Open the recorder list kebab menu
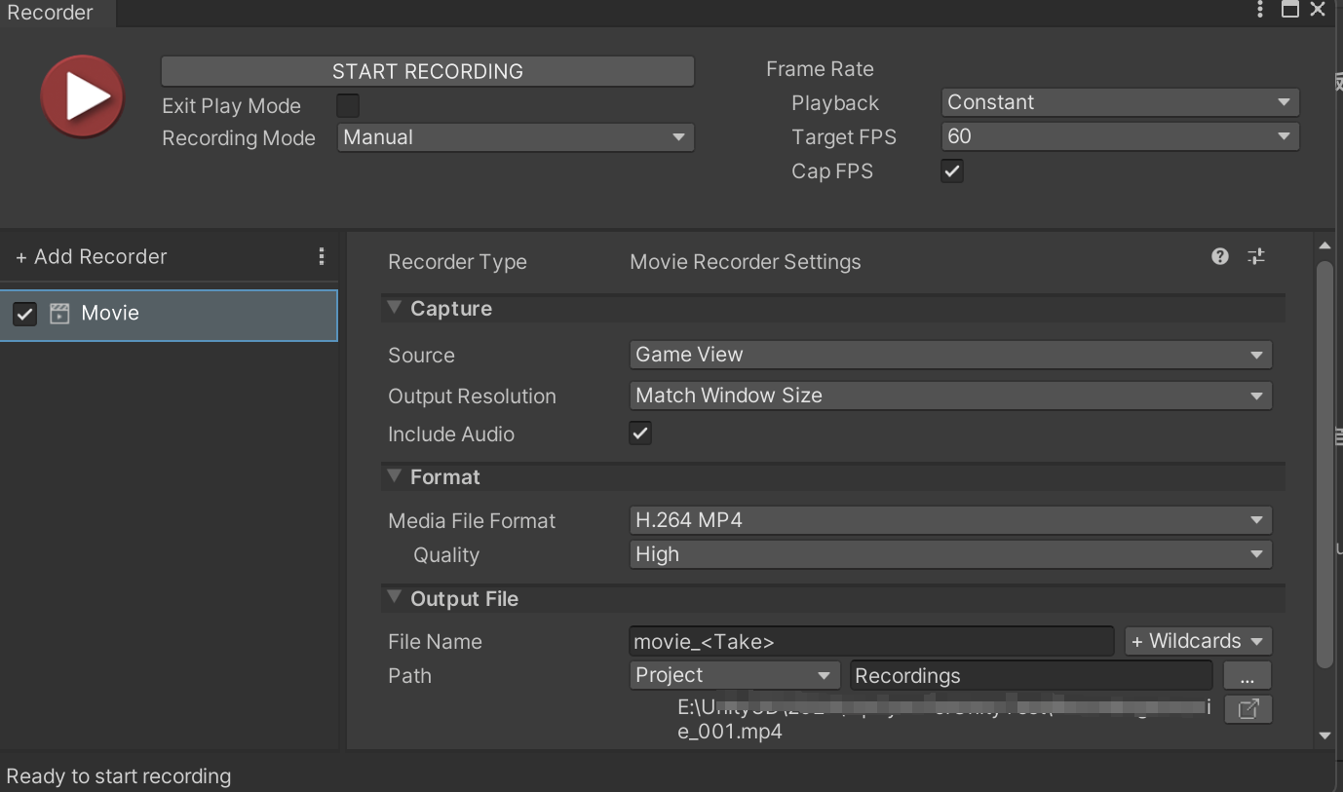The width and height of the screenshot is (1343, 792). tap(322, 256)
